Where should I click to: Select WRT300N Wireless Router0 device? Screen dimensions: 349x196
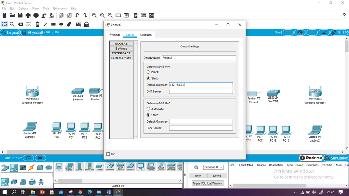[x=32, y=92]
